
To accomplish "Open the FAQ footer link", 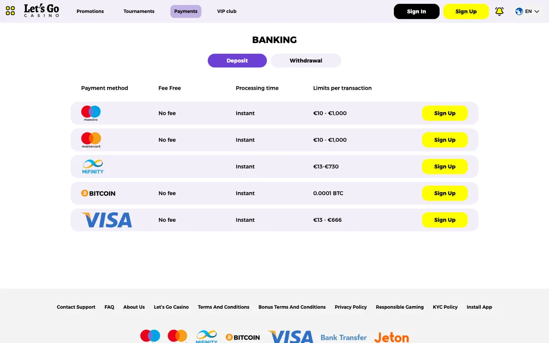I will pos(109,307).
